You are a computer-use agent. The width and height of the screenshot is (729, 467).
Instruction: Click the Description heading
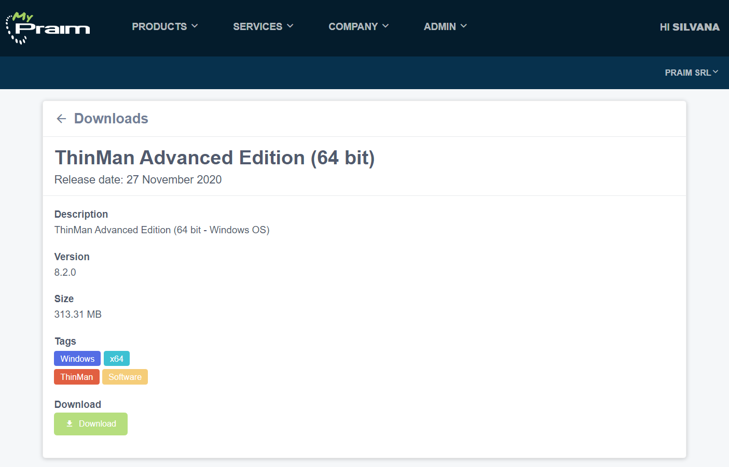(x=81, y=215)
